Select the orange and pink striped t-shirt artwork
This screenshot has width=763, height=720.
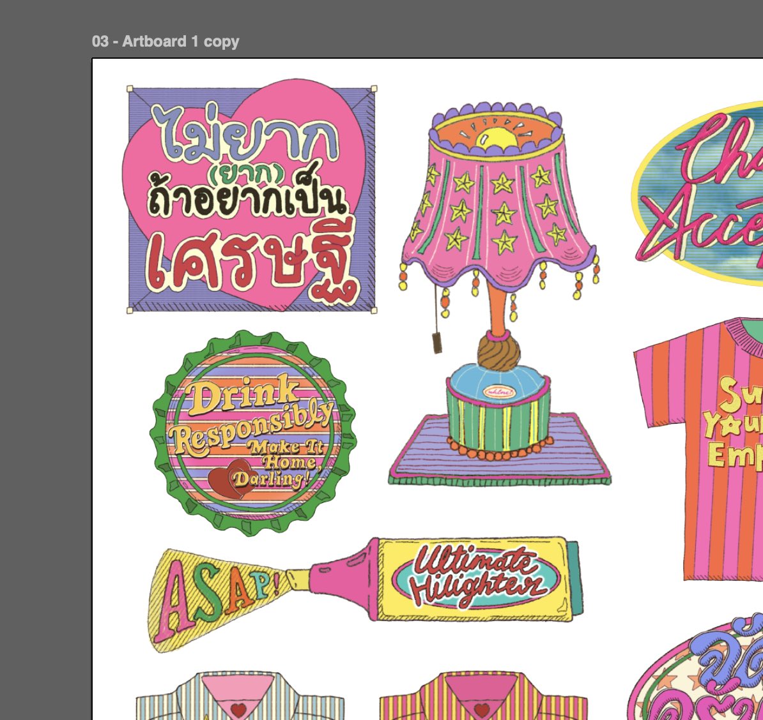pyautogui.click(x=698, y=449)
